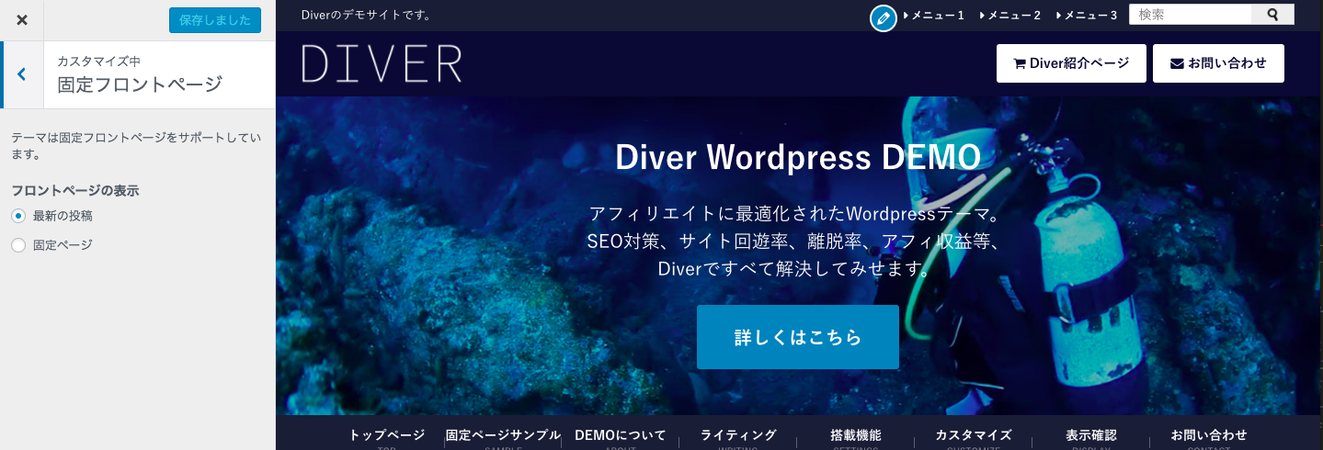Viewport: 1323px width, 450px height.
Task: Open メニュー２ in the top bar
Action: 1013,16
